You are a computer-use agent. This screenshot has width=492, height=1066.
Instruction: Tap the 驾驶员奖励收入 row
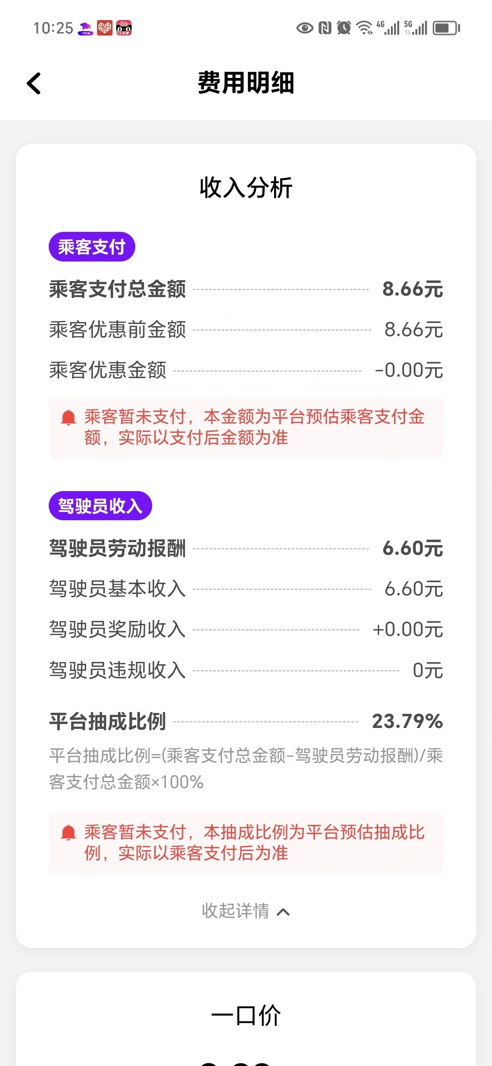coord(246,630)
